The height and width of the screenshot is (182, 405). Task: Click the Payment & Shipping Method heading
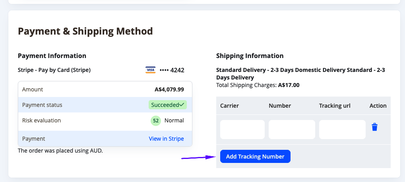click(x=85, y=31)
